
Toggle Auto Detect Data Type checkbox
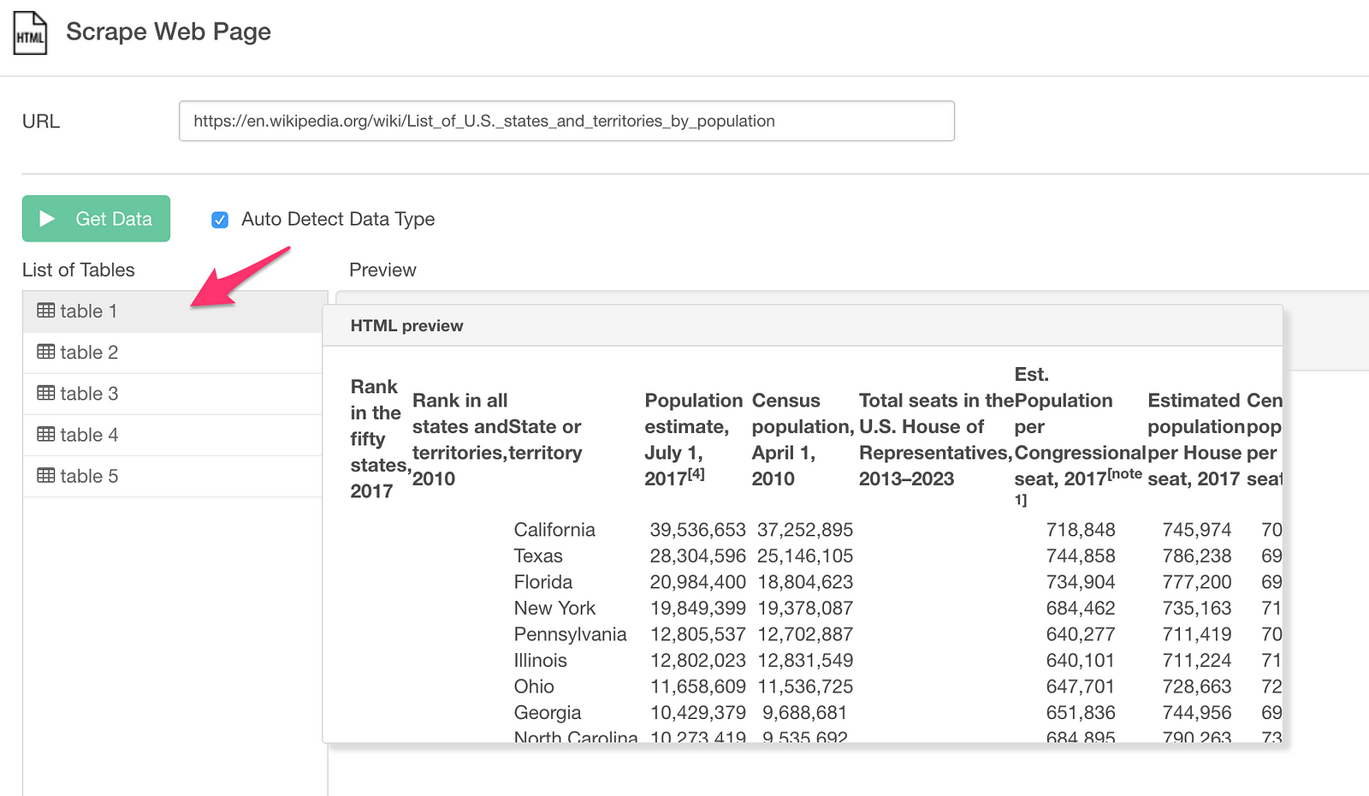pyautogui.click(x=220, y=220)
